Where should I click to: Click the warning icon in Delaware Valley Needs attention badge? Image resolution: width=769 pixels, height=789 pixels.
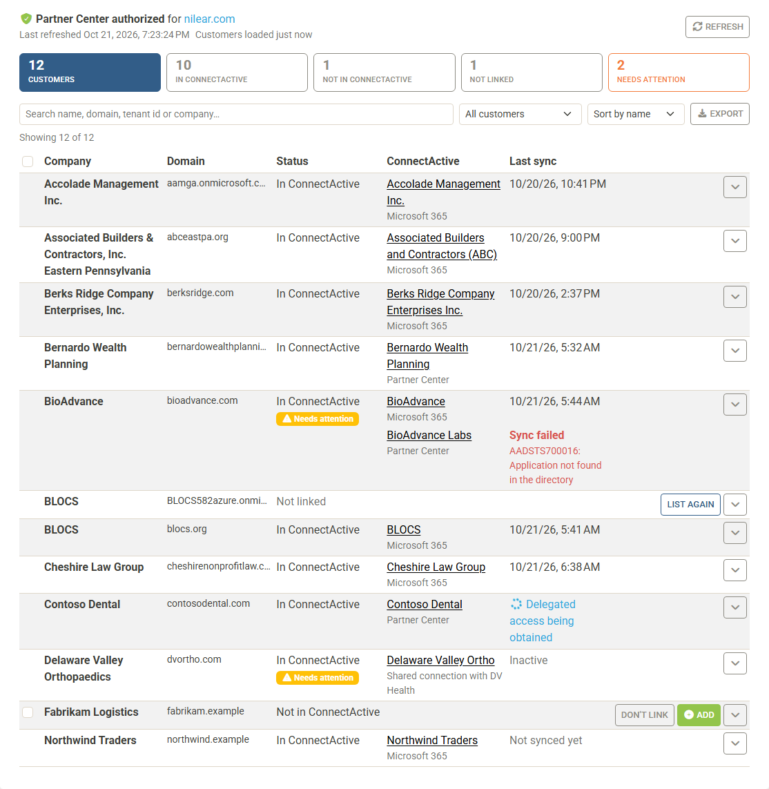(x=287, y=677)
